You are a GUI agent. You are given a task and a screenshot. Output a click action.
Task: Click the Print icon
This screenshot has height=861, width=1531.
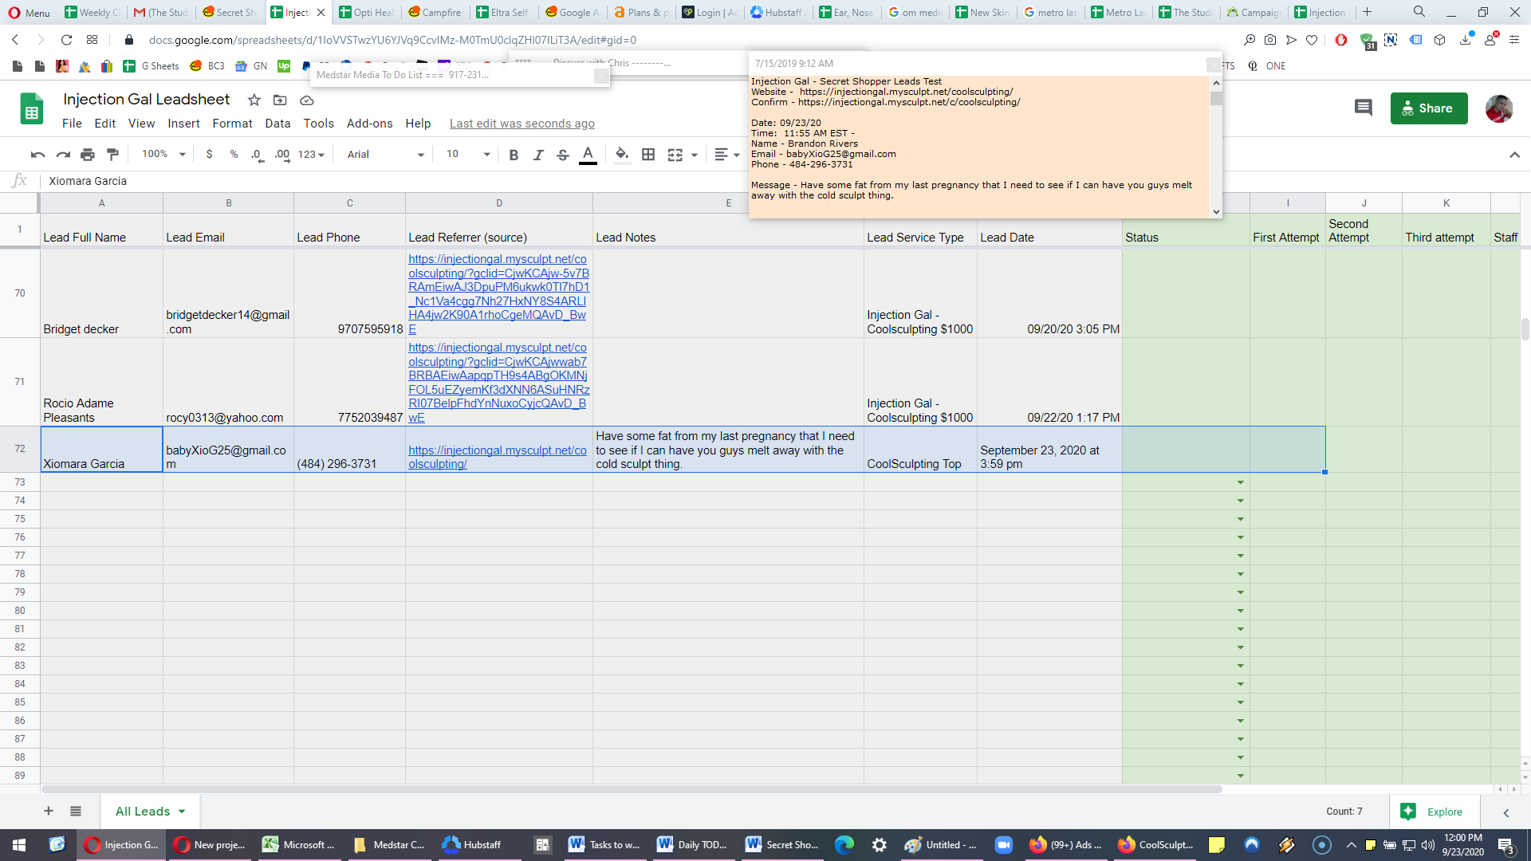pos(88,155)
